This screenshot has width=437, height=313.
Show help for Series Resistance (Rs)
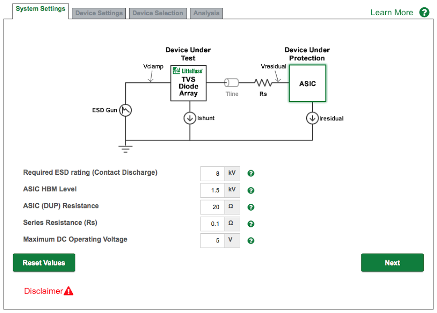click(x=251, y=224)
